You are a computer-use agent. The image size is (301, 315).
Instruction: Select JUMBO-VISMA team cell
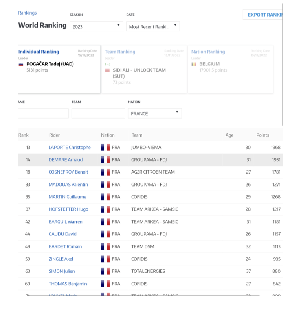[x=146, y=147]
